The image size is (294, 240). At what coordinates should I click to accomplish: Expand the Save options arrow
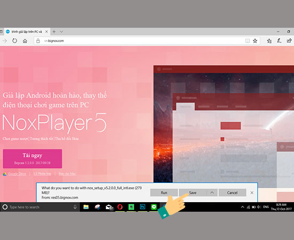pos(212,193)
